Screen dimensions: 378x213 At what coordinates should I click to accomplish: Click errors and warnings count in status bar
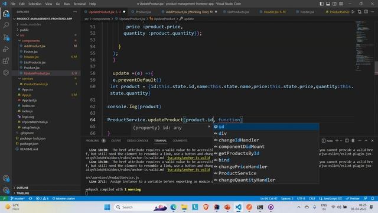tap(42, 199)
